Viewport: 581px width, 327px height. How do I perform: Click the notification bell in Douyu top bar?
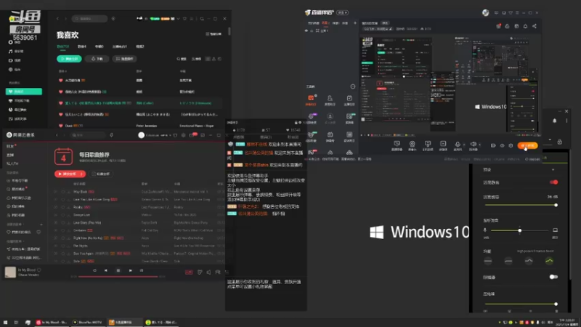(525, 26)
